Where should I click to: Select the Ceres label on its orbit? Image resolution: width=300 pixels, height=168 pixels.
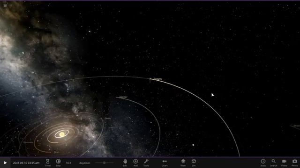[108, 119]
